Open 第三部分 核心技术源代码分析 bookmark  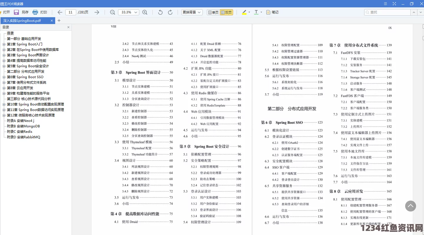(x=29, y=99)
